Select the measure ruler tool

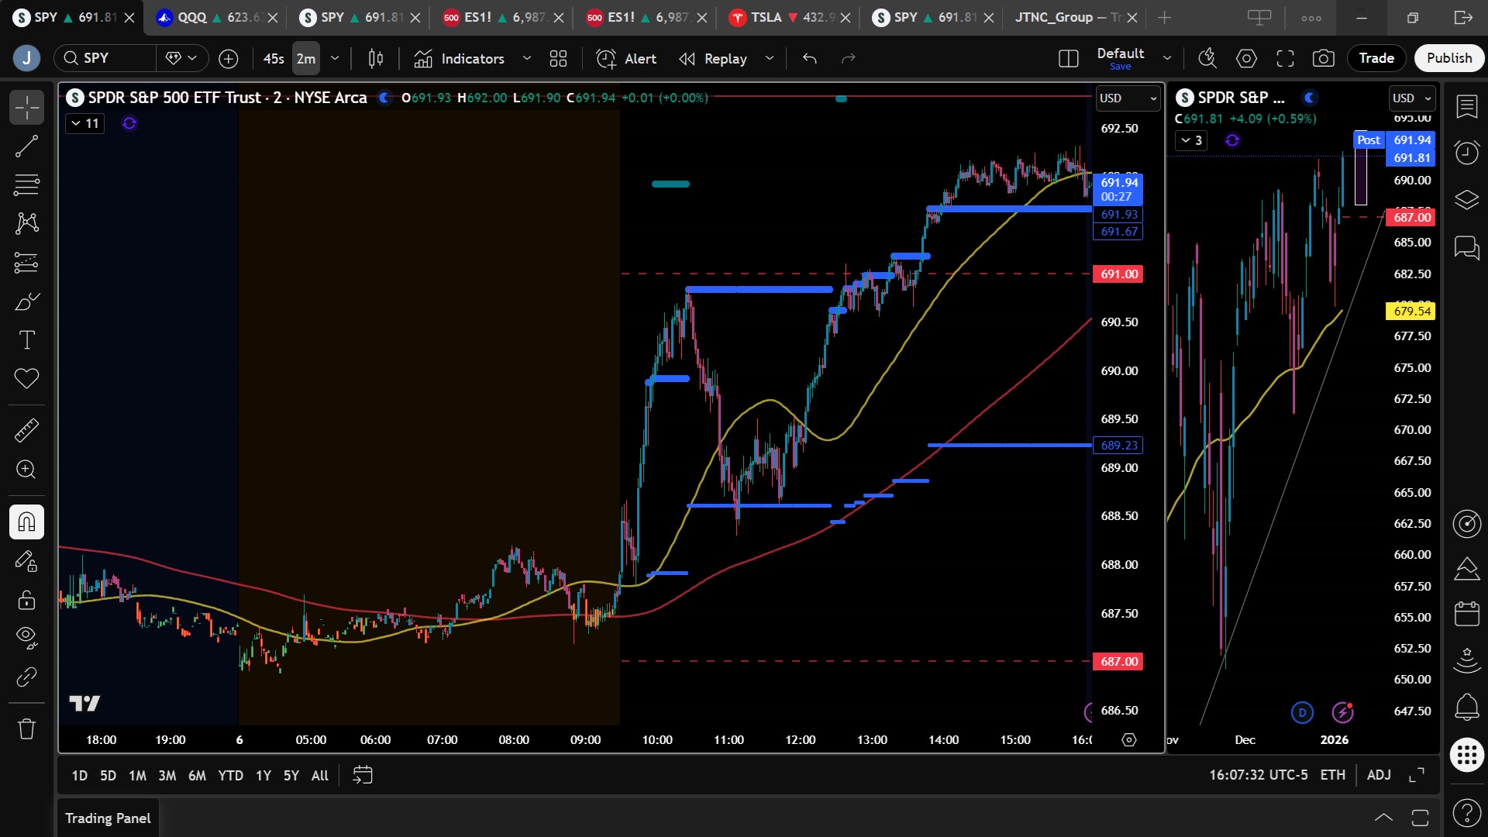pos(26,430)
